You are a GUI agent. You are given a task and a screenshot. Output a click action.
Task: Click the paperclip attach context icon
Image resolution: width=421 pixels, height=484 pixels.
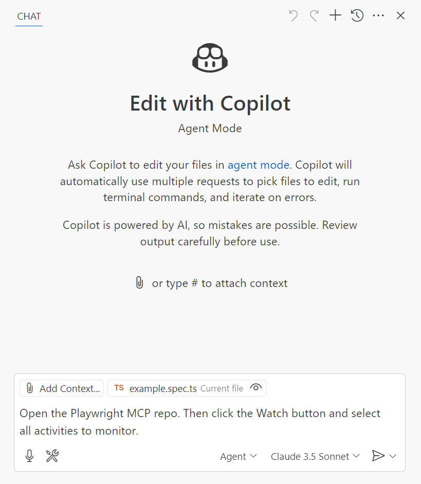139,283
